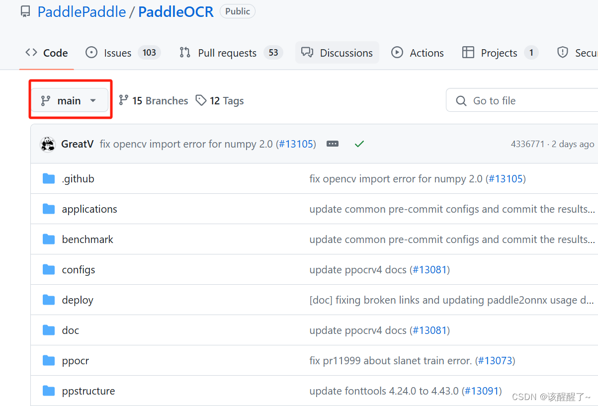
Task: View the 12 Tags link
Action: [x=219, y=101]
